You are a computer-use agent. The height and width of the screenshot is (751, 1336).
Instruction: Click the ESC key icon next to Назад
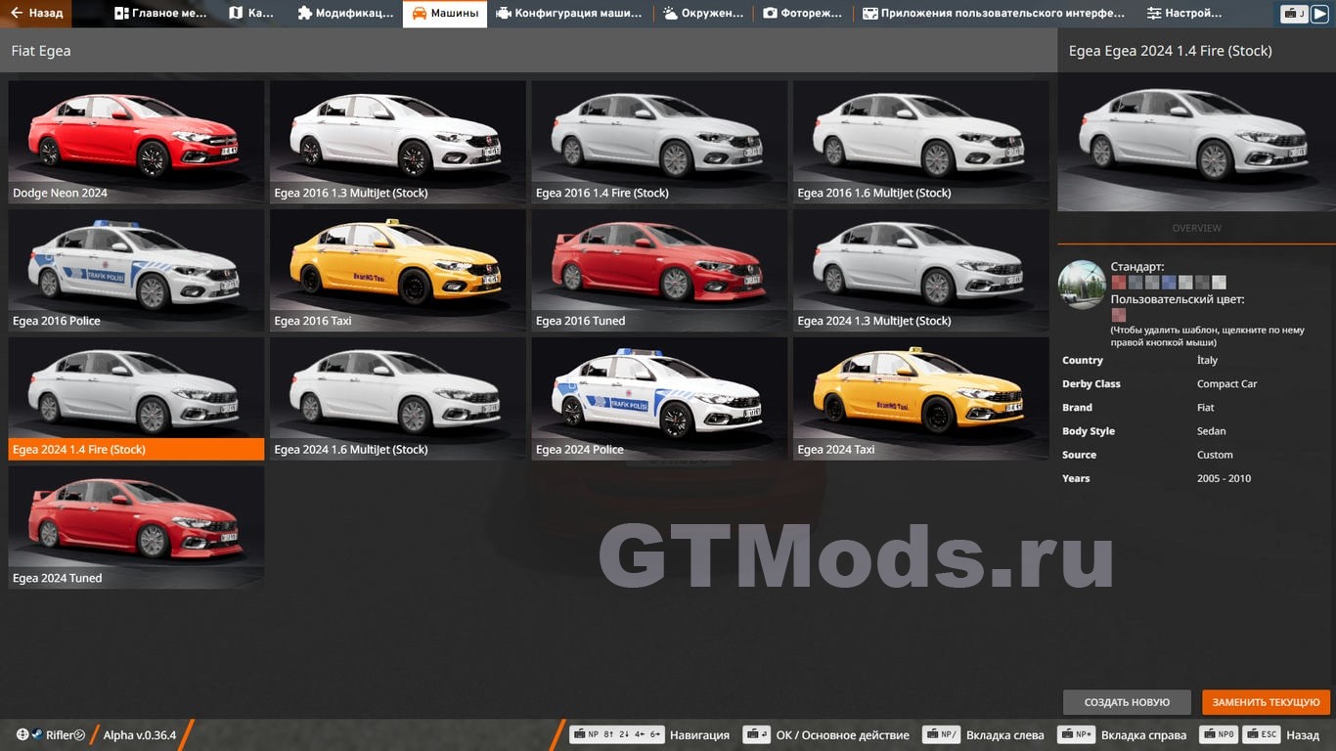1264,734
